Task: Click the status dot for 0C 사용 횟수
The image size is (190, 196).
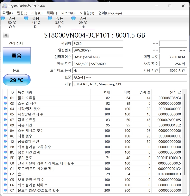Action: pos(5,136)
